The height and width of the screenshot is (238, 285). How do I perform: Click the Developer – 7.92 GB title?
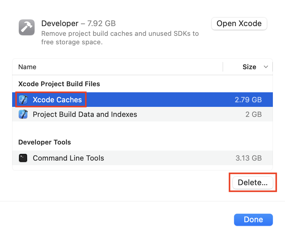click(x=78, y=23)
